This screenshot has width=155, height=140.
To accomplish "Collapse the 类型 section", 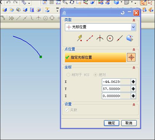I will 134,20.
